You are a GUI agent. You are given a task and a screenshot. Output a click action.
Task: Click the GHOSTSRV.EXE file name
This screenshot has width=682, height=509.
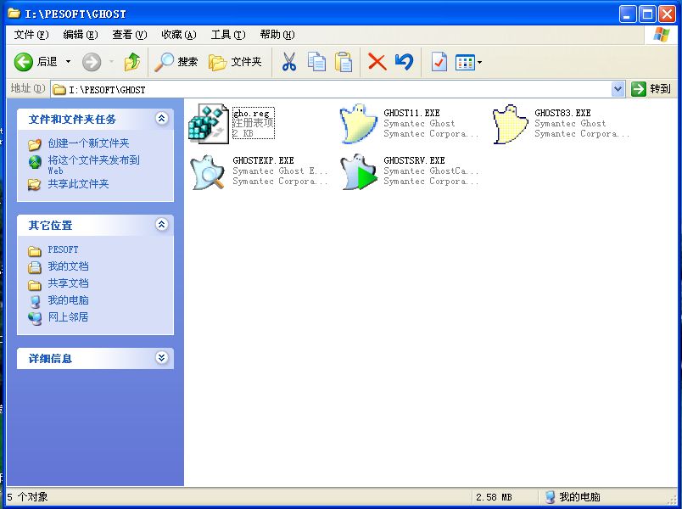click(x=414, y=160)
